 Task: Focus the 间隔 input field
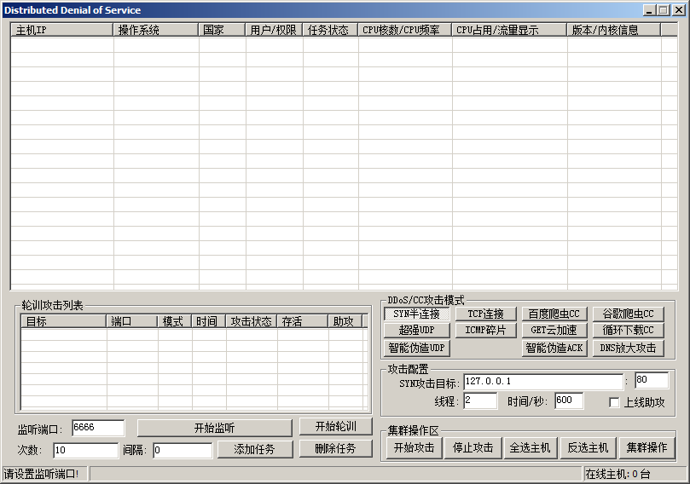point(182,451)
